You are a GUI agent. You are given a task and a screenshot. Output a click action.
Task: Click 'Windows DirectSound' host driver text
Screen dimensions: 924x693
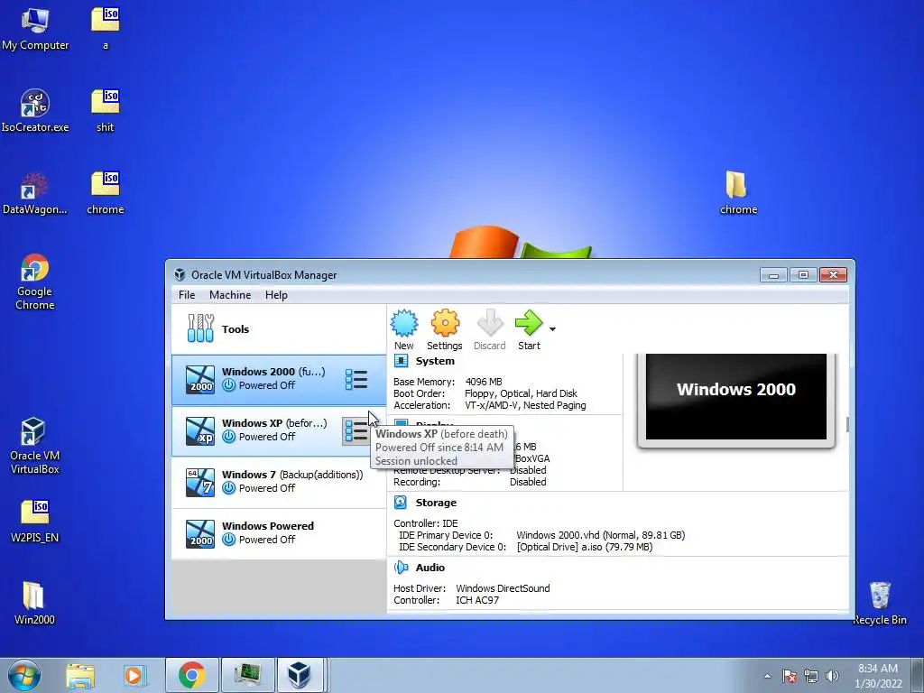tap(503, 588)
